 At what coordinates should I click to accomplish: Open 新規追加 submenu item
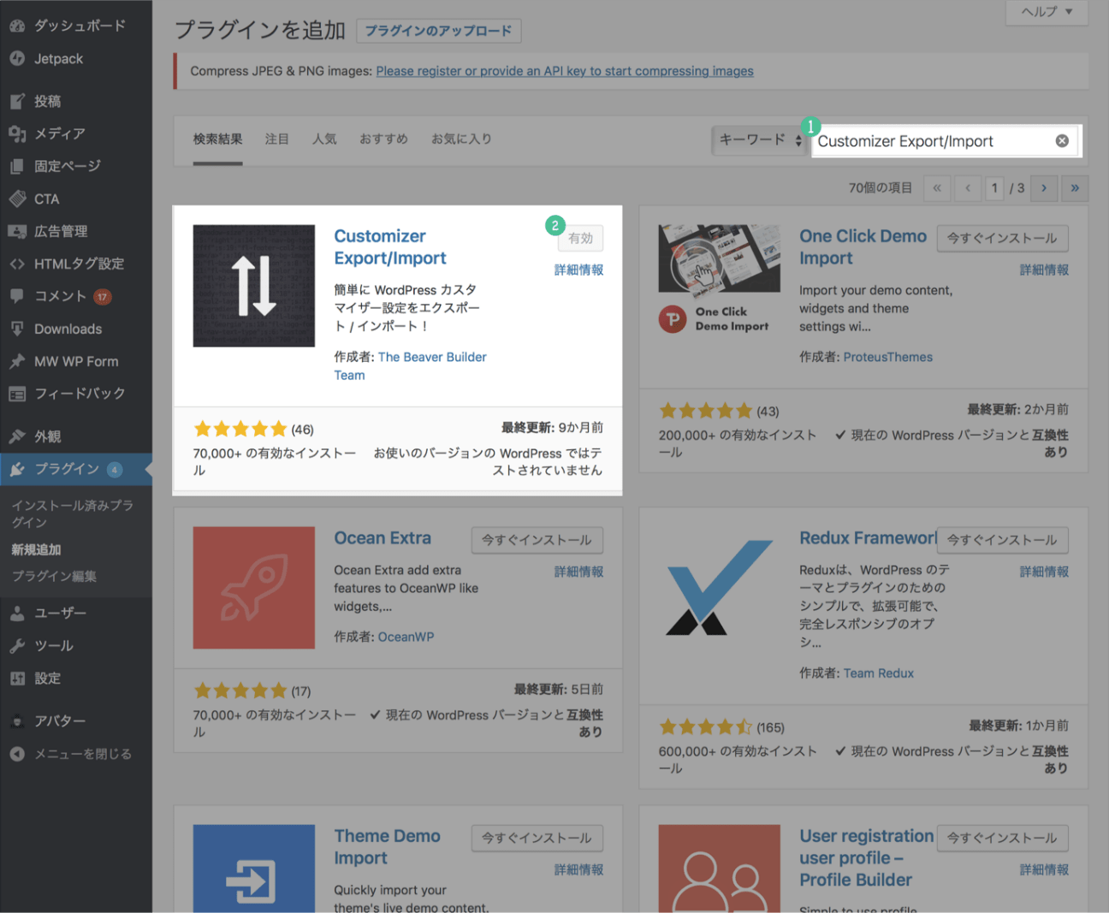tap(36, 549)
